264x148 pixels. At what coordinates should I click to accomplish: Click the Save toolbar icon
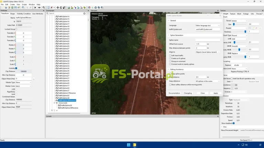point(15,8)
